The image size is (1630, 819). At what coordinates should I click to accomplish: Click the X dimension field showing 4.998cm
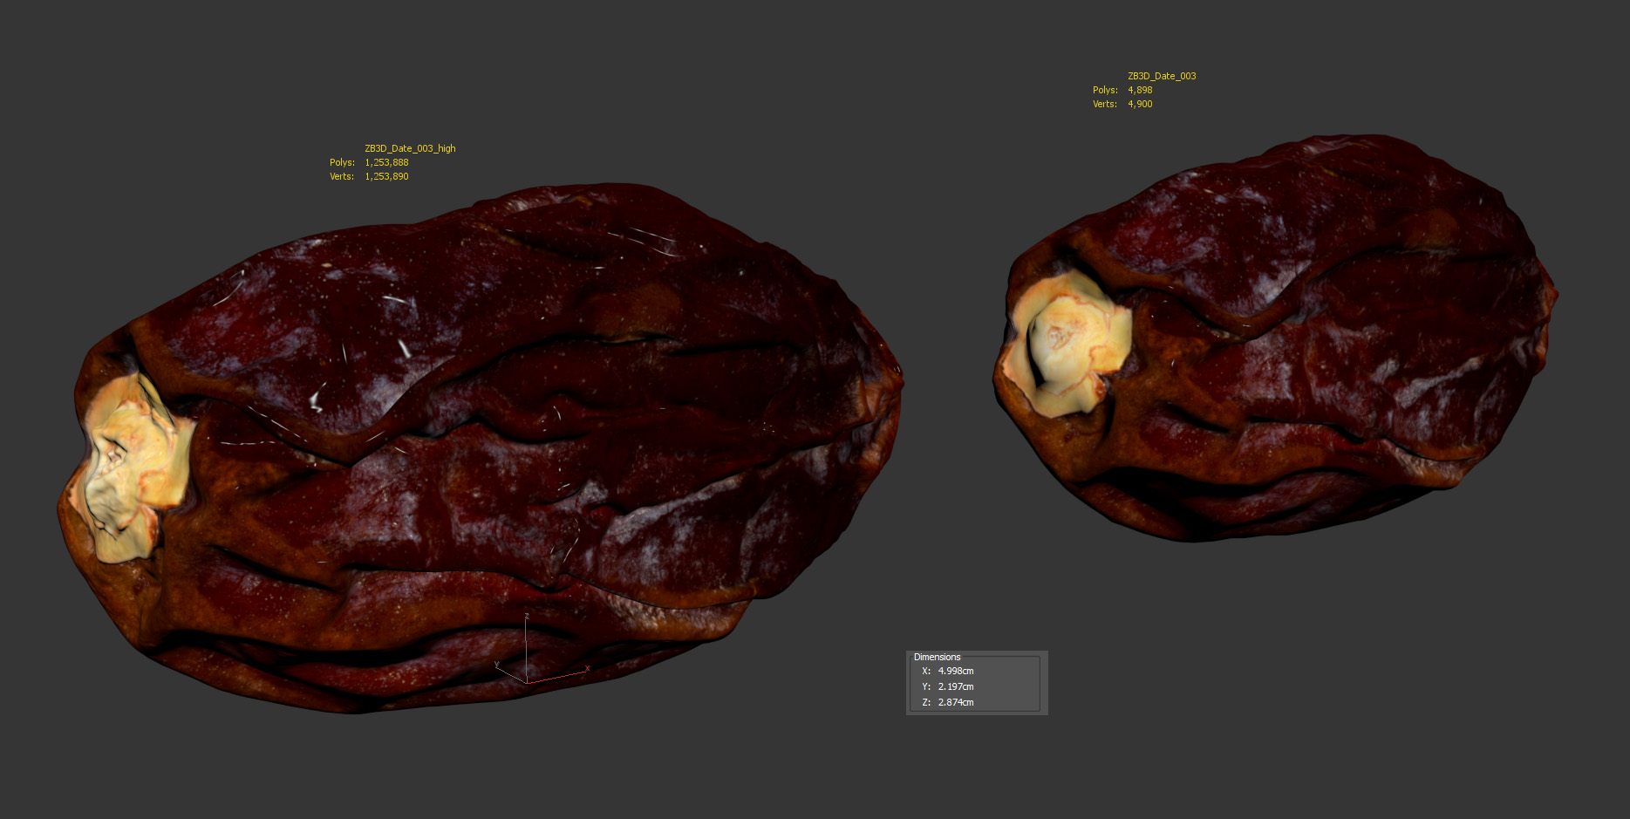point(956,671)
